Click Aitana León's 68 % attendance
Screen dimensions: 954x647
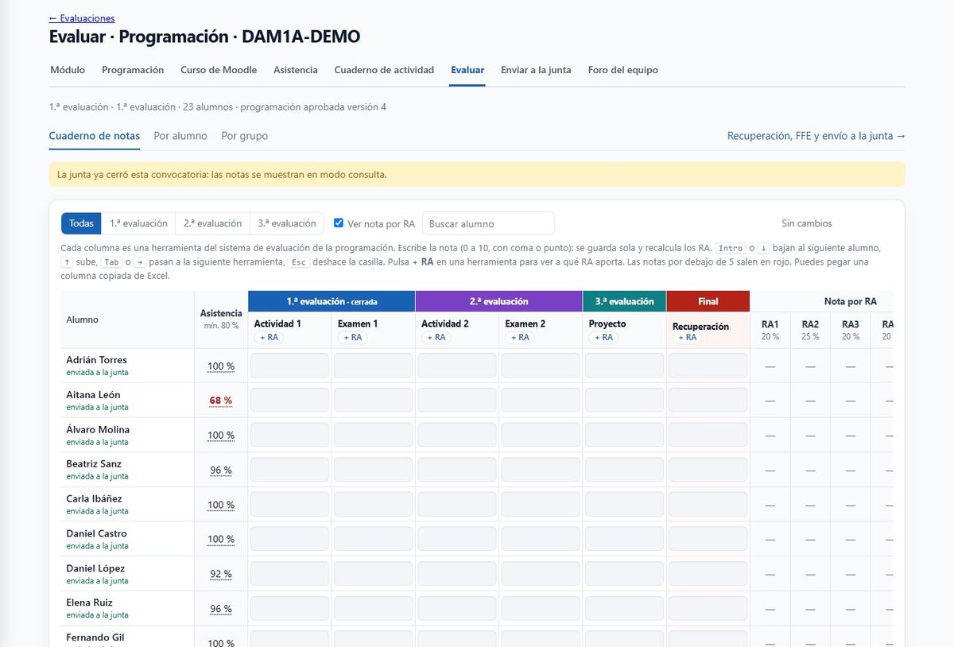(x=221, y=401)
